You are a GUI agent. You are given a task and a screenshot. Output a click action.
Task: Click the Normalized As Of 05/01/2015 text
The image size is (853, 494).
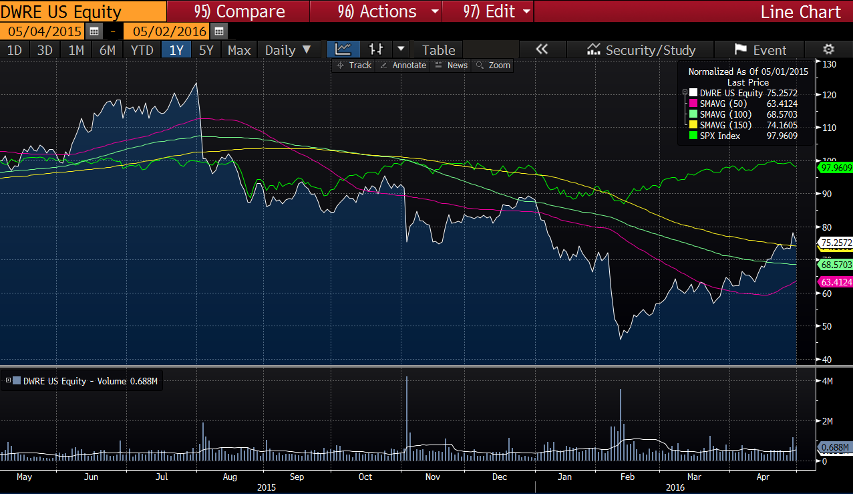click(x=748, y=71)
